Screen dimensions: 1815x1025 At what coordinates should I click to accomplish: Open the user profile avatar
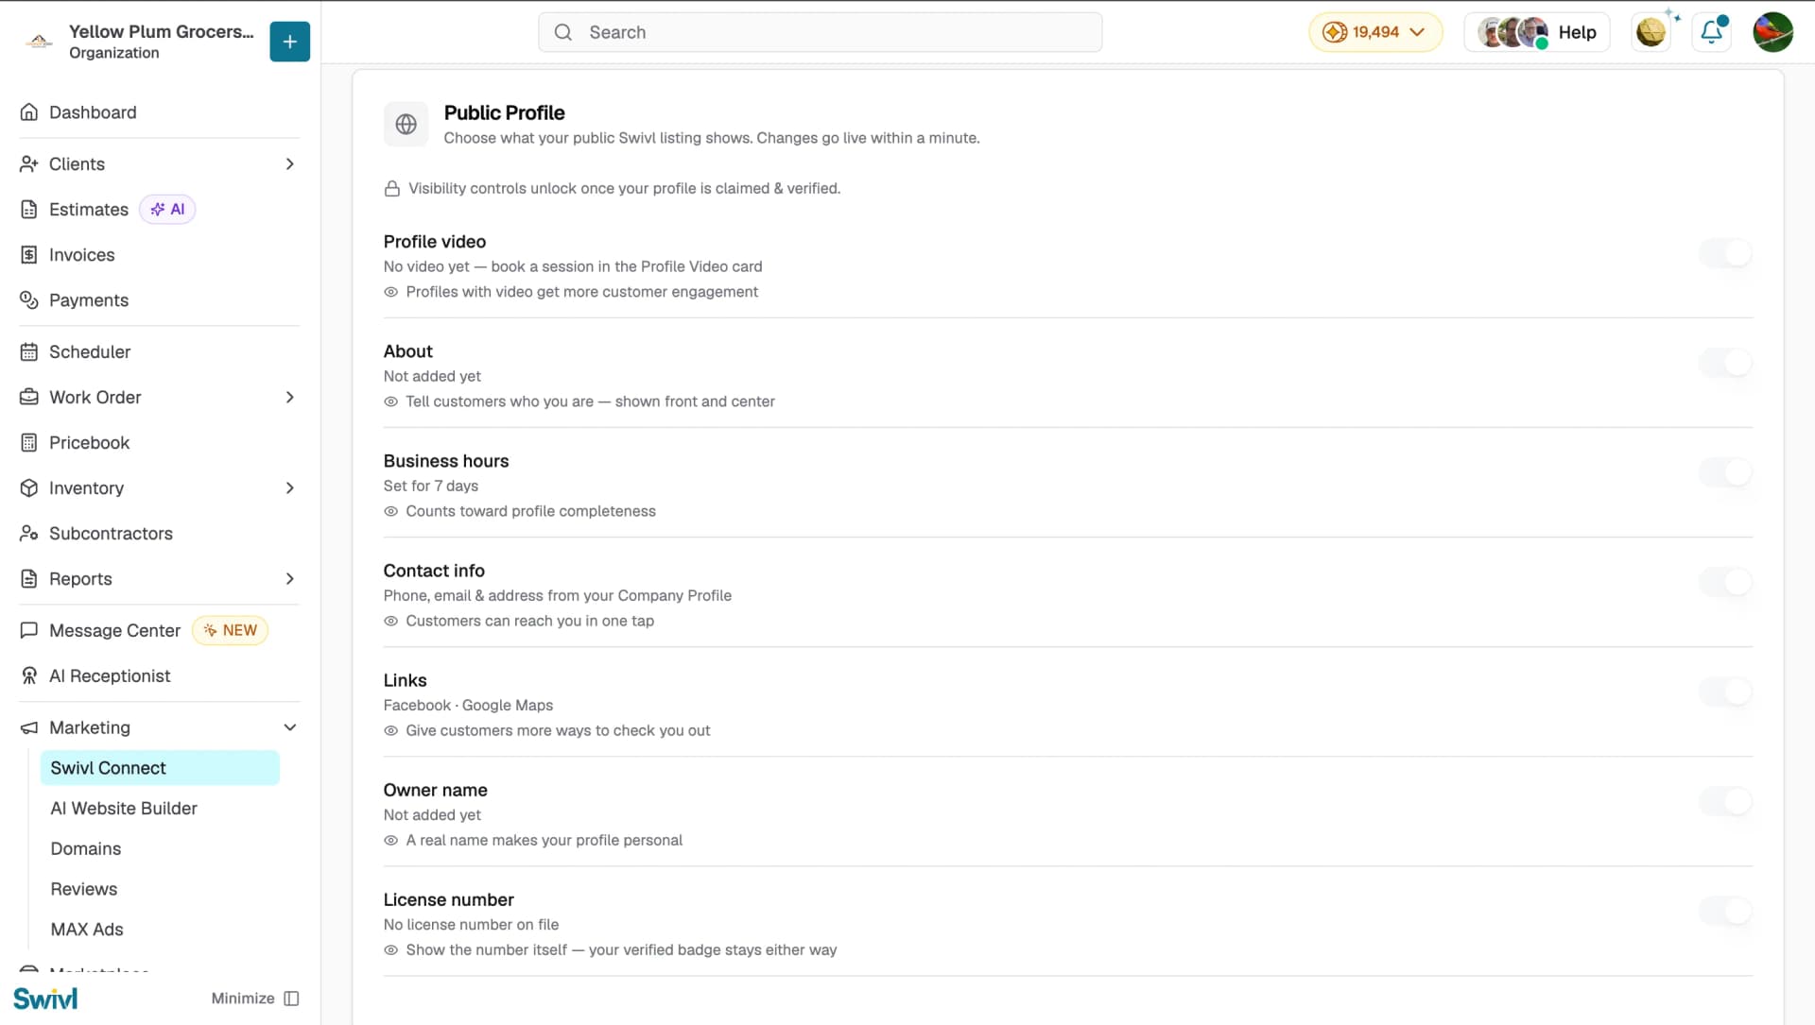[1772, 32]
